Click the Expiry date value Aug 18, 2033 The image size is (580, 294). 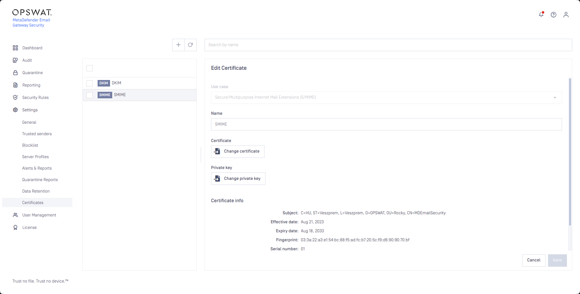click(312, 231)
